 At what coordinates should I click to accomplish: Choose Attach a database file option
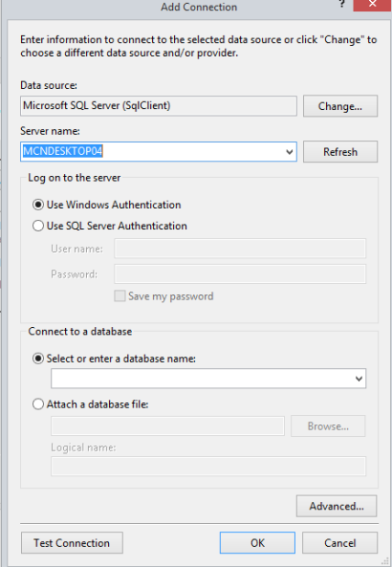pos(38,403)
